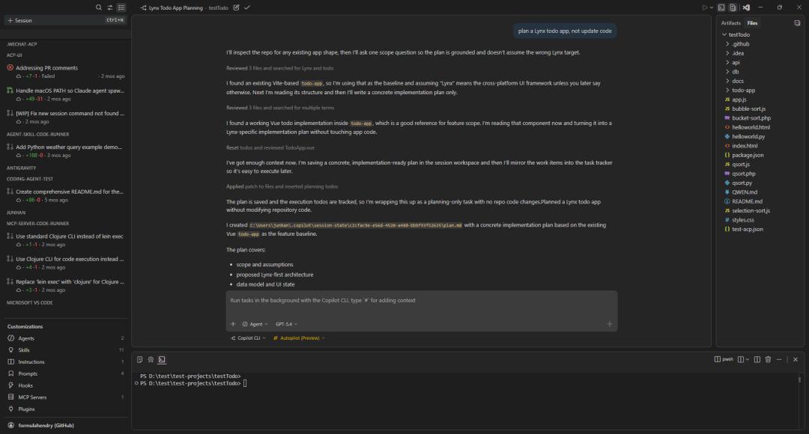809x434 pixels.
Task: Click the edit session title icon
Action: pos(237,7)
